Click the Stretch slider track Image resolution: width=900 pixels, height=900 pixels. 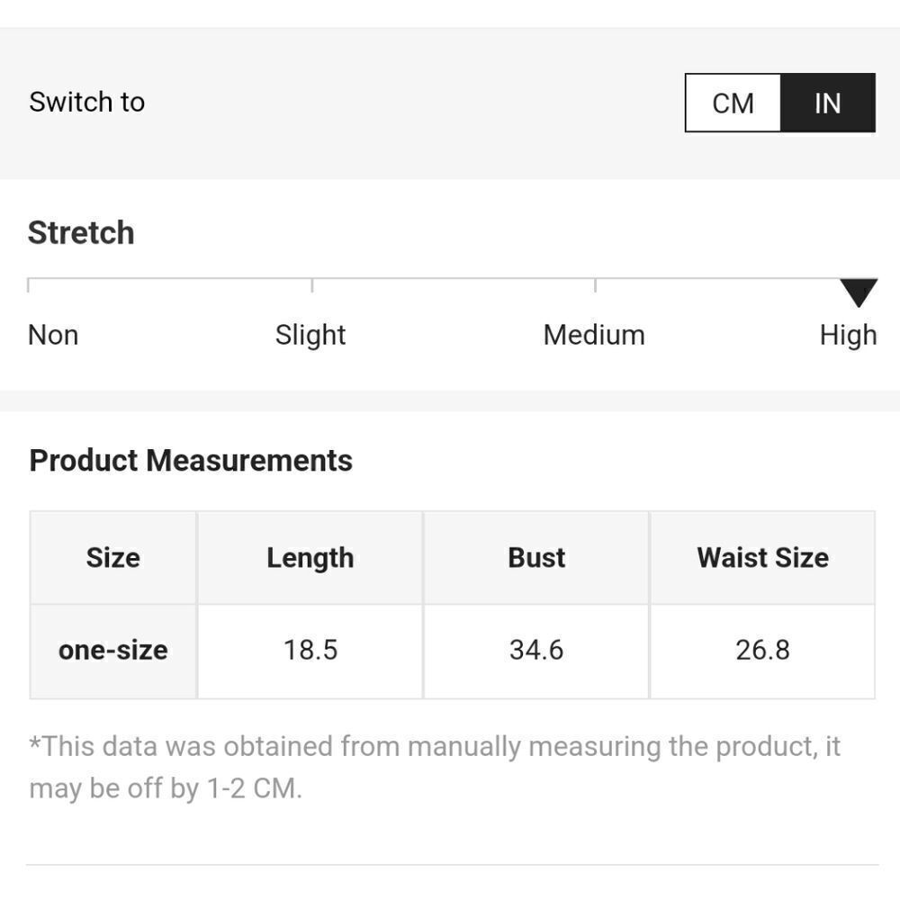pyautogui.click(x=453, y=280)
